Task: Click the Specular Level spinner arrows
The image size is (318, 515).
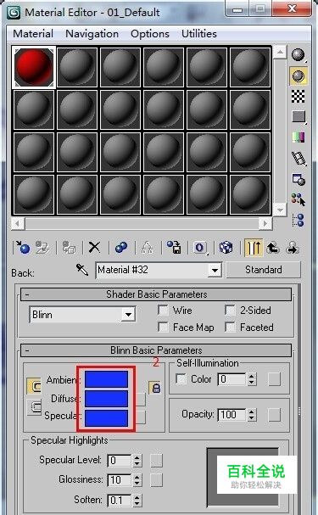Action: pos(137,461)
